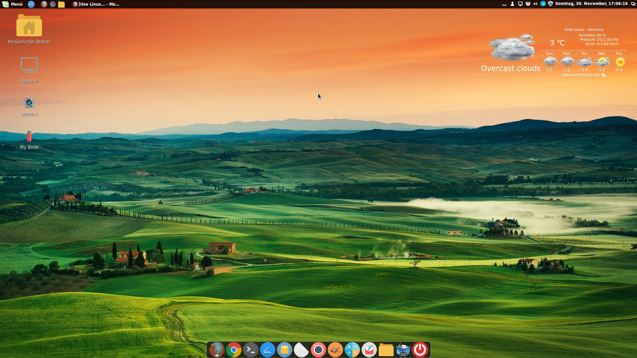Screen dimensions: 637x358
Task: Open the mail client from the dock
Action: pos(369,350)
